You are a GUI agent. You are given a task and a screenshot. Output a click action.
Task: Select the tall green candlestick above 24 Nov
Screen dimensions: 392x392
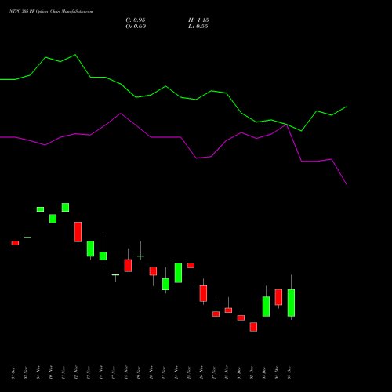[x=178, y=273]
